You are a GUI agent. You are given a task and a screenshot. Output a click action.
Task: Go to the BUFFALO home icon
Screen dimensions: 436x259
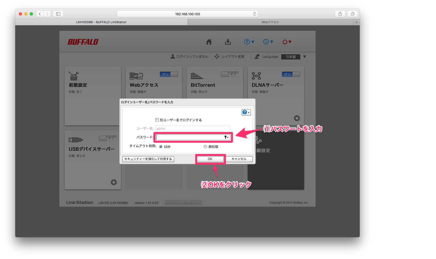pos(209,42)
